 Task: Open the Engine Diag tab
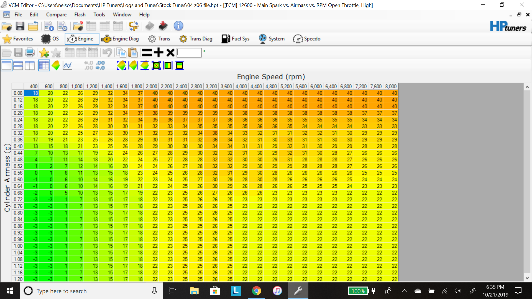pyautogui.click(x=120, y=39)
